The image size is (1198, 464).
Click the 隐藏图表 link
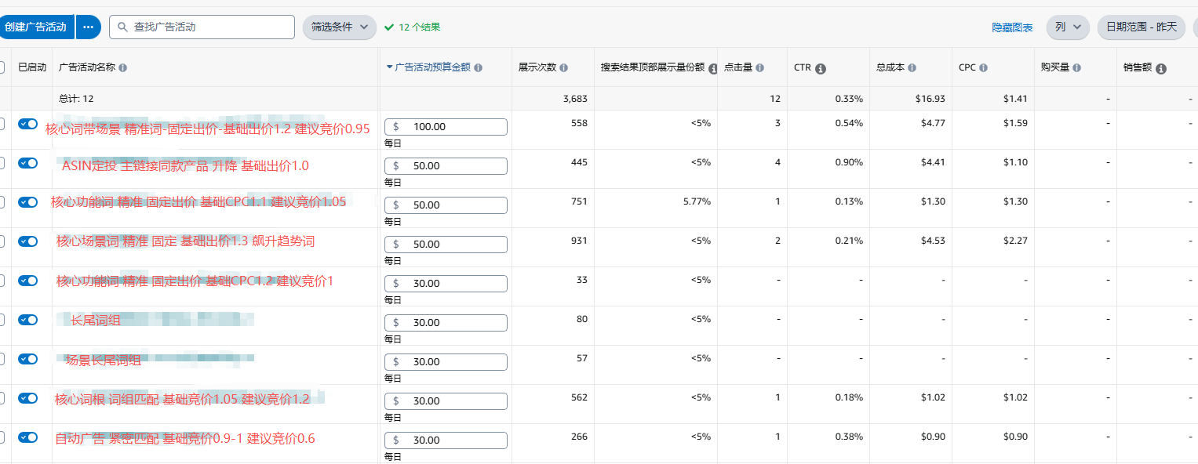[1012, 27]
